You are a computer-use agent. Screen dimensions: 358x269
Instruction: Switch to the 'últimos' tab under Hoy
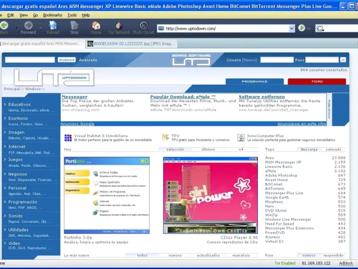pyautogui.click(x=208, y=149)
